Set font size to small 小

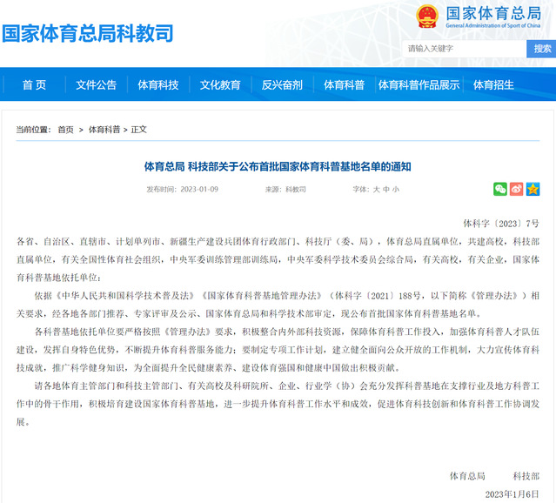point(396,189)
